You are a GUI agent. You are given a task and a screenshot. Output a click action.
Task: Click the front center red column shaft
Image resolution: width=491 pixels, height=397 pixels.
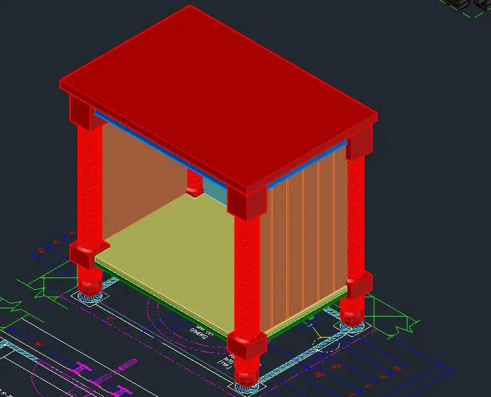click(x=247, y=273)
